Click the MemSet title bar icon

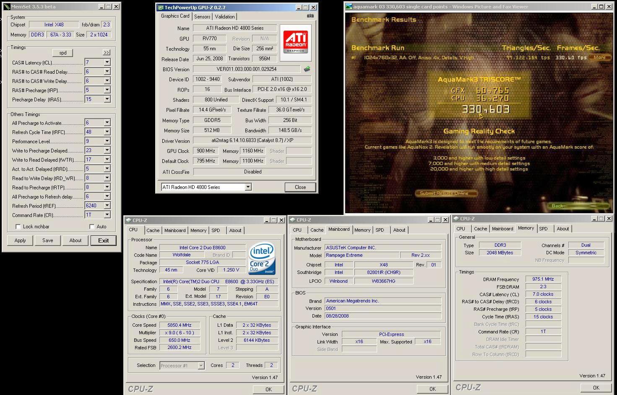point(6,7)
